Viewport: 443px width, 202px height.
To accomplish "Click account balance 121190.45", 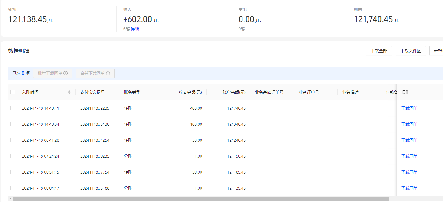I will (x=236, y=156).
